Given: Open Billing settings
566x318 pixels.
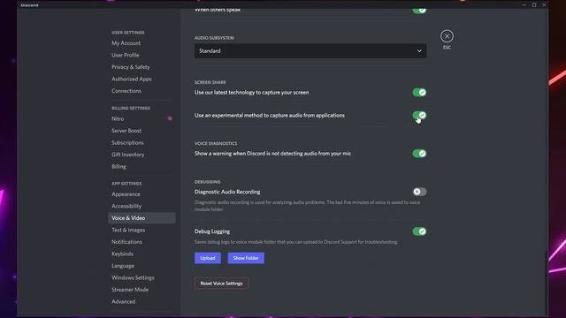Looking at the screenshot, I should [119, 167].
